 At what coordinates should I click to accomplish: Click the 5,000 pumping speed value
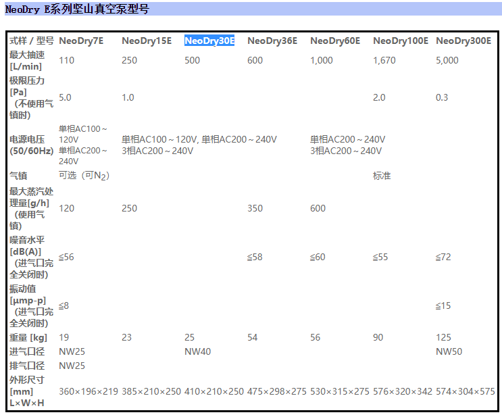[x=447, y=60]
